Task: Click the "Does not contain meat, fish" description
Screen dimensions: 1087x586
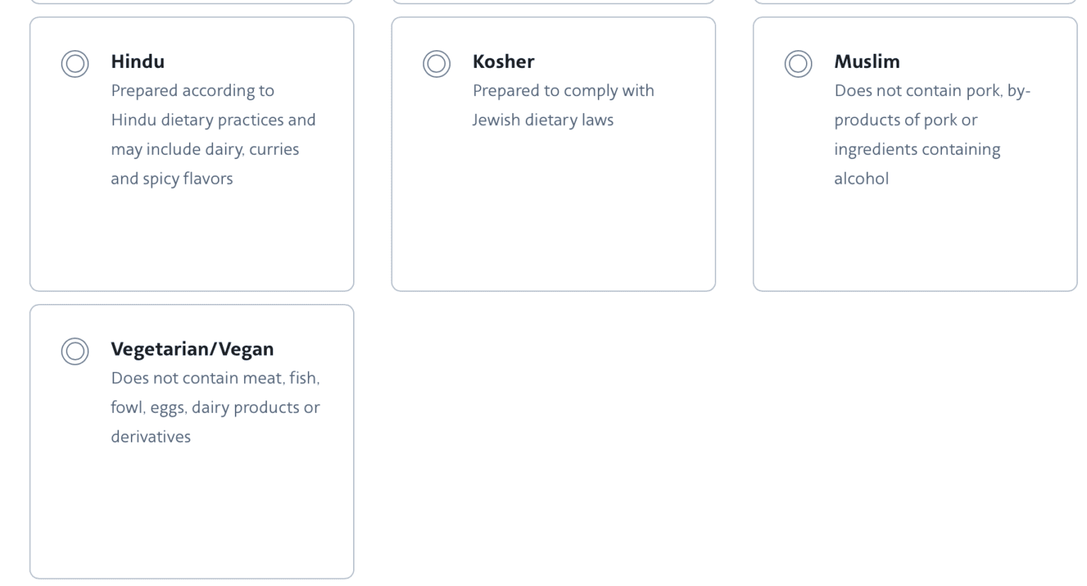Action: click(215, 407)
